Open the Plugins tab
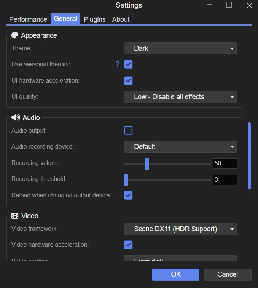 [95, 19]
